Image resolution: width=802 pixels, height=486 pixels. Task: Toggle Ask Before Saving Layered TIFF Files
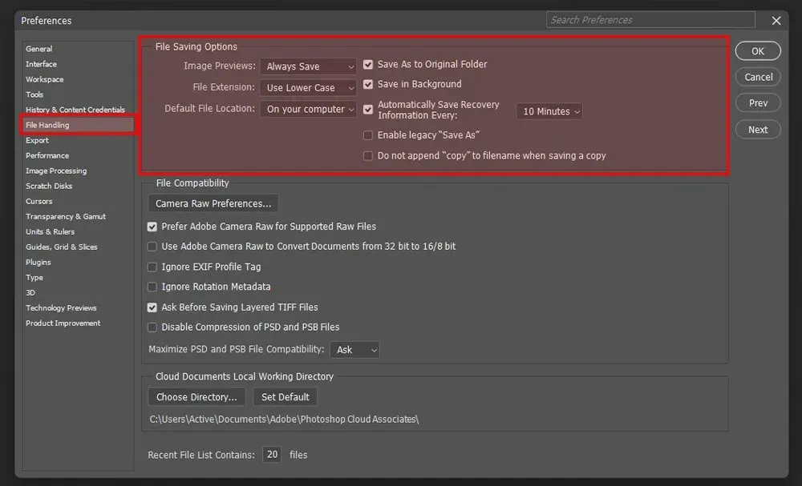coord(152,307)
